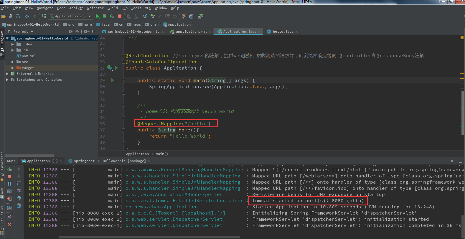Open the Project view selector dropdown

coord(21,32)
